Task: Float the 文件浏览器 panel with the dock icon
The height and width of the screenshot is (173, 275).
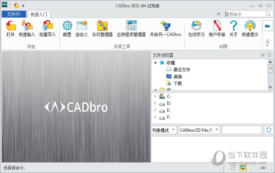Action: [263, 55]
